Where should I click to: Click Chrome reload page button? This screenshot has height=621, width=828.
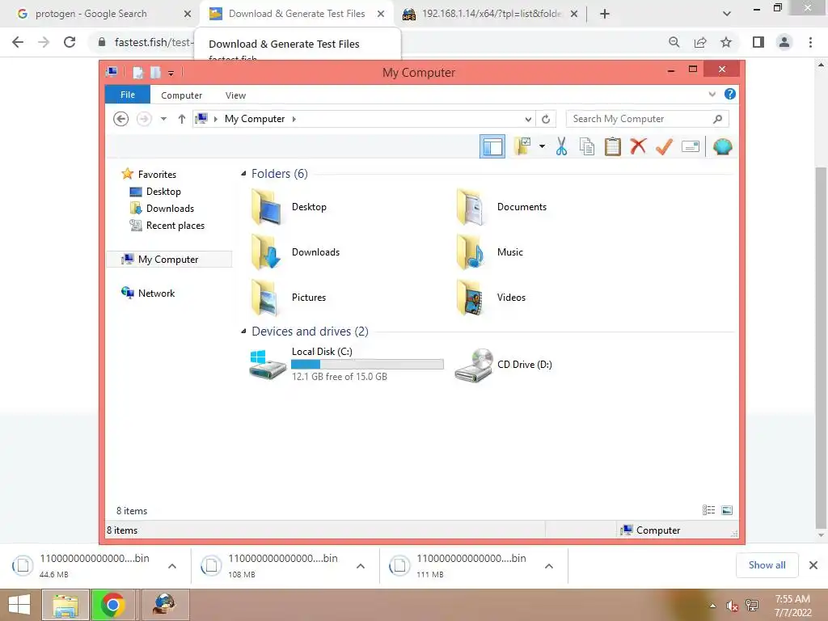(70, 42)
